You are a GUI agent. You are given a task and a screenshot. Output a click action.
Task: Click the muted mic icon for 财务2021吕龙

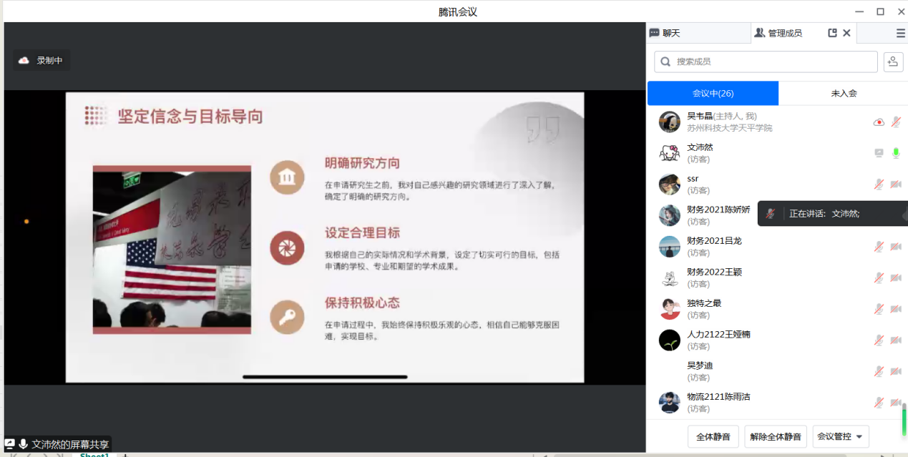coord(879,247)
